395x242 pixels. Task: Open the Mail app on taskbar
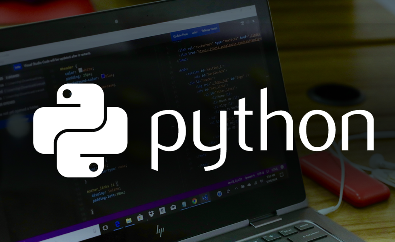click(173, 207)
